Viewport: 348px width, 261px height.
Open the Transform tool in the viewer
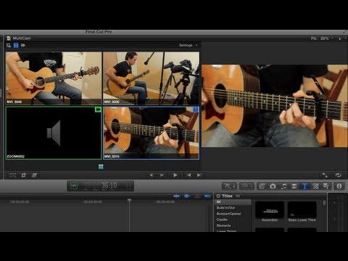tap(12, 175)
